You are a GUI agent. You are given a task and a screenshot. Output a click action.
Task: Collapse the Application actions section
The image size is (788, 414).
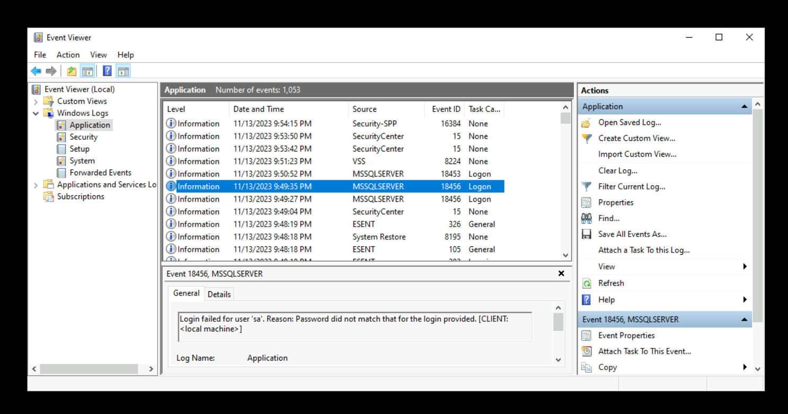click(x=744, y=106)
